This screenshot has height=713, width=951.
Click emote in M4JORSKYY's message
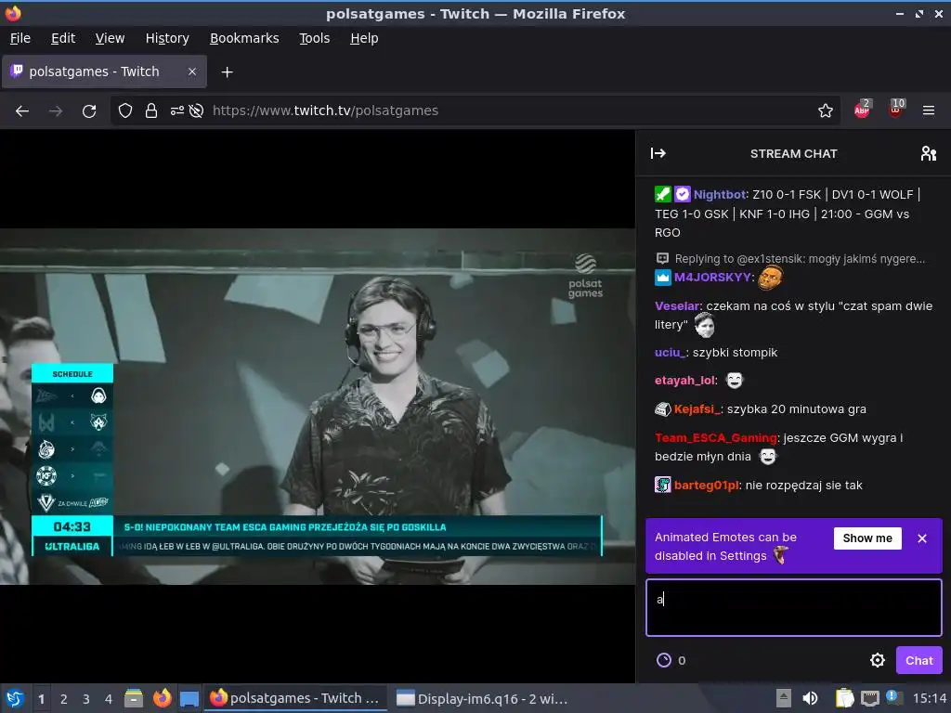(x=771, y=277)
